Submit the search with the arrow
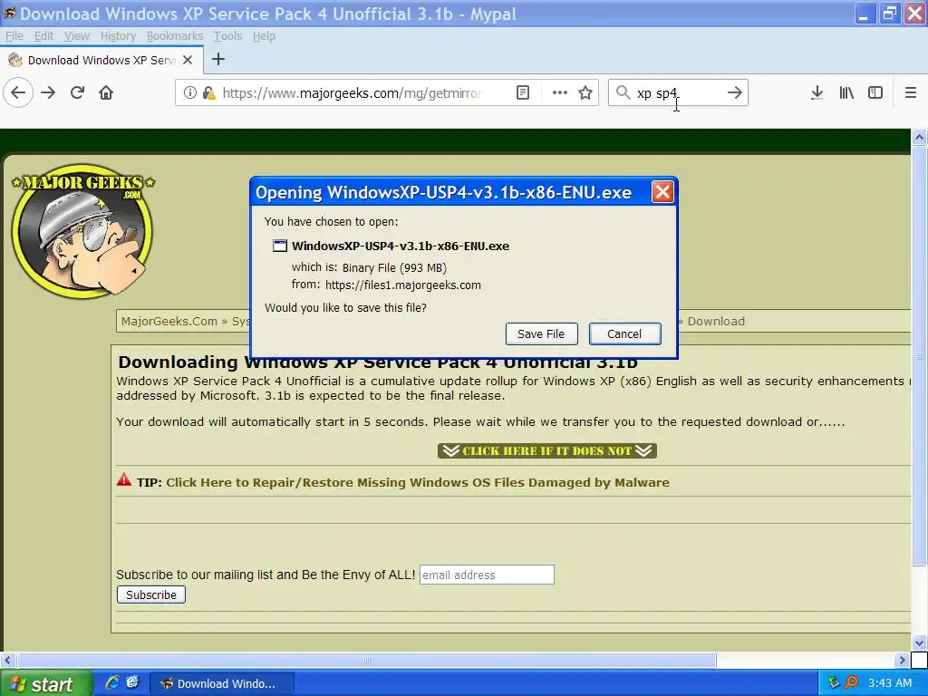 click(x=734, y=93)
